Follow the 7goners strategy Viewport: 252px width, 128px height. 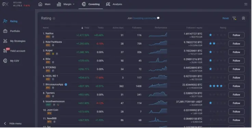coord(236,95)
